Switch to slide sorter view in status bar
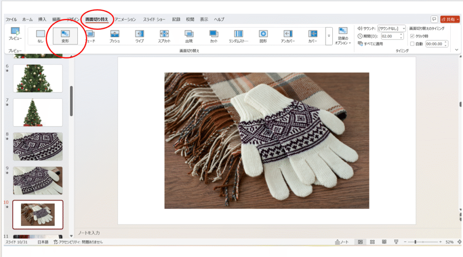This screenshot has height=257, width=463. click(372, 242)
